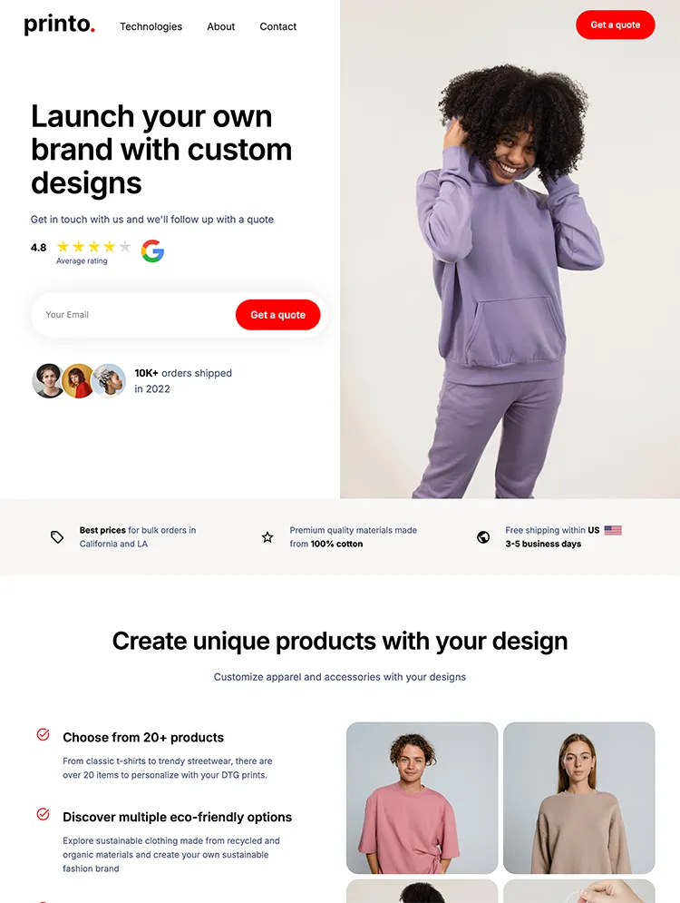Click the star icon beside Premium quality
Viewport: 680px width, 903px height.
coord(267,537)
